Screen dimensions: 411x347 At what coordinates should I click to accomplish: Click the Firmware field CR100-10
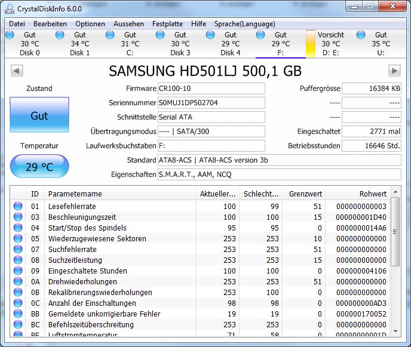(x=211, y=88)
